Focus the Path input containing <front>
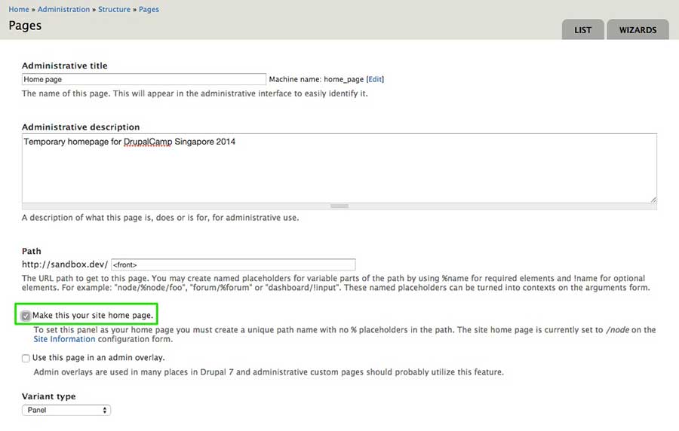 point(232,264)
